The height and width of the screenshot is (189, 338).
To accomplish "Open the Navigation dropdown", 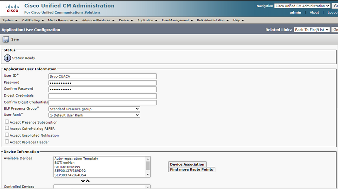I will pyautogui.click(x=302, y=6).
